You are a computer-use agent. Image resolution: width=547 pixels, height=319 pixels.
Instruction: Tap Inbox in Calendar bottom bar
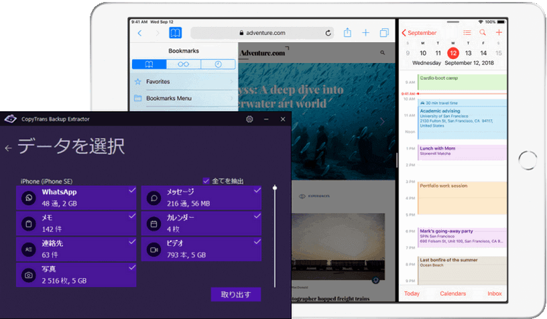[495, 294]
